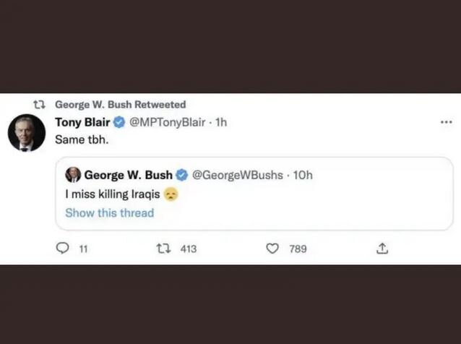This screenshot has height=344, width=461.
Task: Click the small retweet icon above the tweet
Action: (x=42, y=105)
